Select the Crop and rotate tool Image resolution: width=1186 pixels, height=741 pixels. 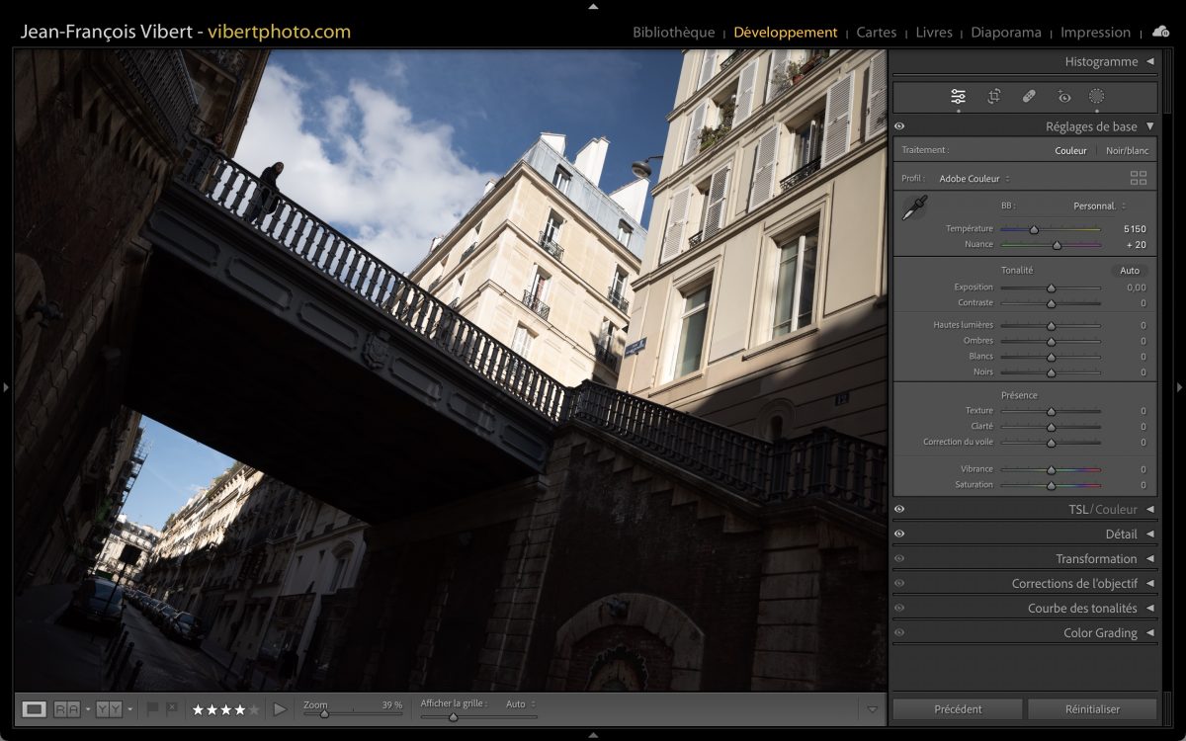[x=993, y=97]
